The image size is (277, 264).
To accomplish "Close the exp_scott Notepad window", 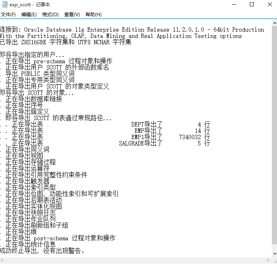I will (x=270, y=4).
